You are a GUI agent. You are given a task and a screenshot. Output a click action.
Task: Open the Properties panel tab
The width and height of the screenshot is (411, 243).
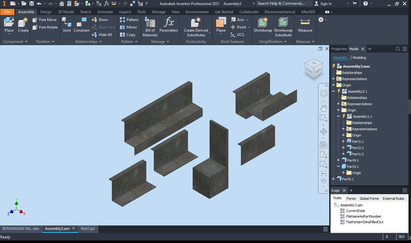click(339, 49)
